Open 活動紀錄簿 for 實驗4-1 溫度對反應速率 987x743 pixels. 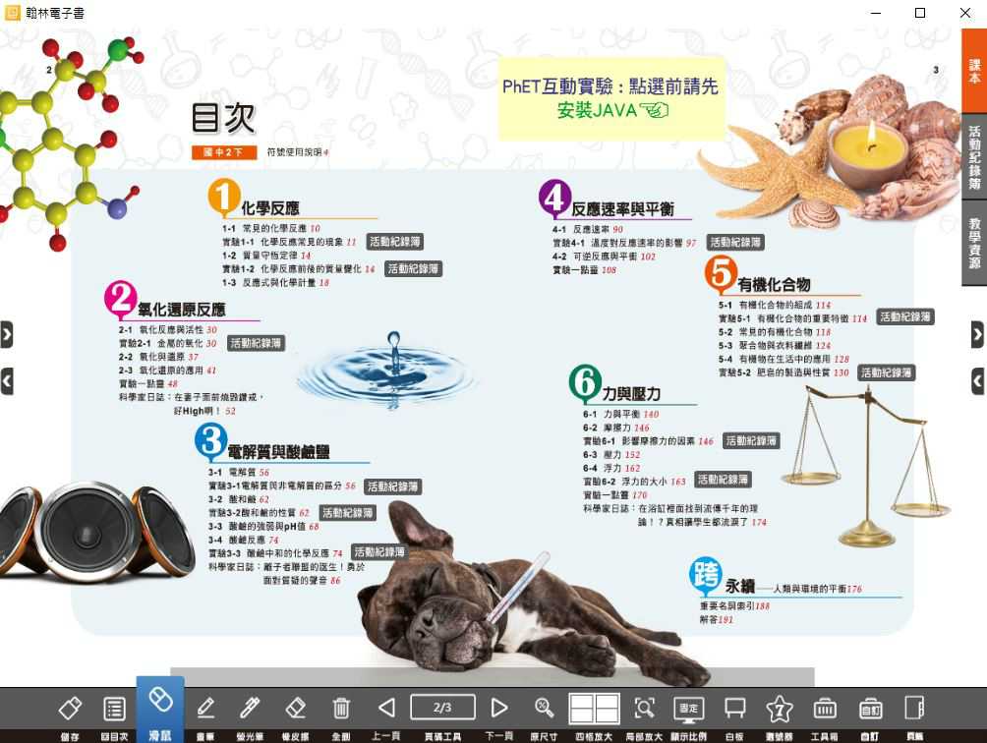(735, 242)
